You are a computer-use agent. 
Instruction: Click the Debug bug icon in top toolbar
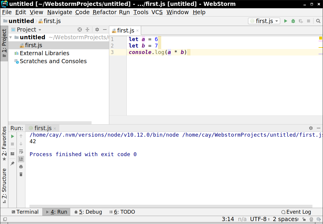[293, 21]
